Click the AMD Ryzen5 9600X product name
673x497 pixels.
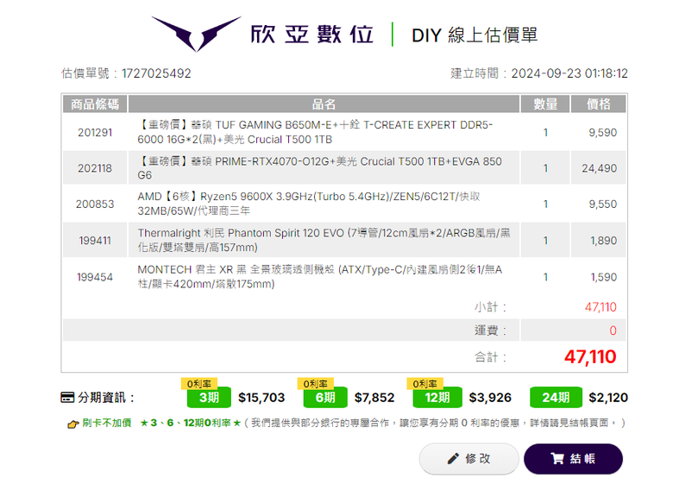[x=309, y=204]
